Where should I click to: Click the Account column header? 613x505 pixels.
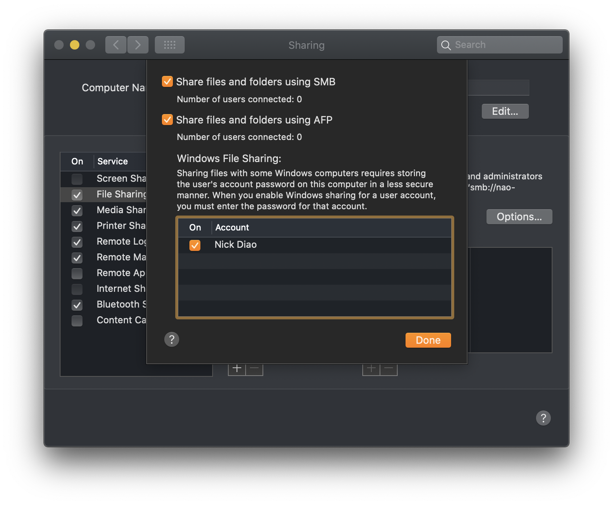pos(232,228)
